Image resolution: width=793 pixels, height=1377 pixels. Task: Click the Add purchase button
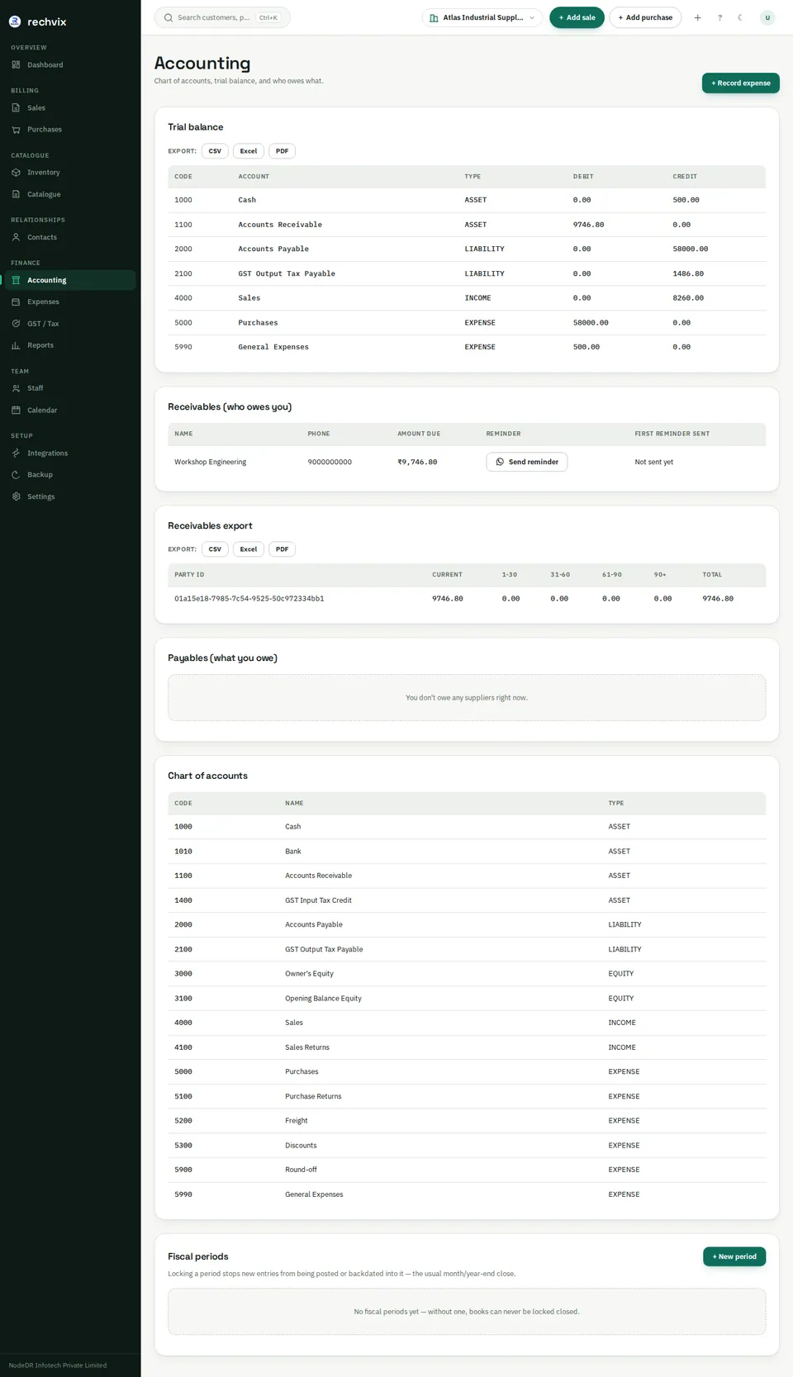click(645, 17)
